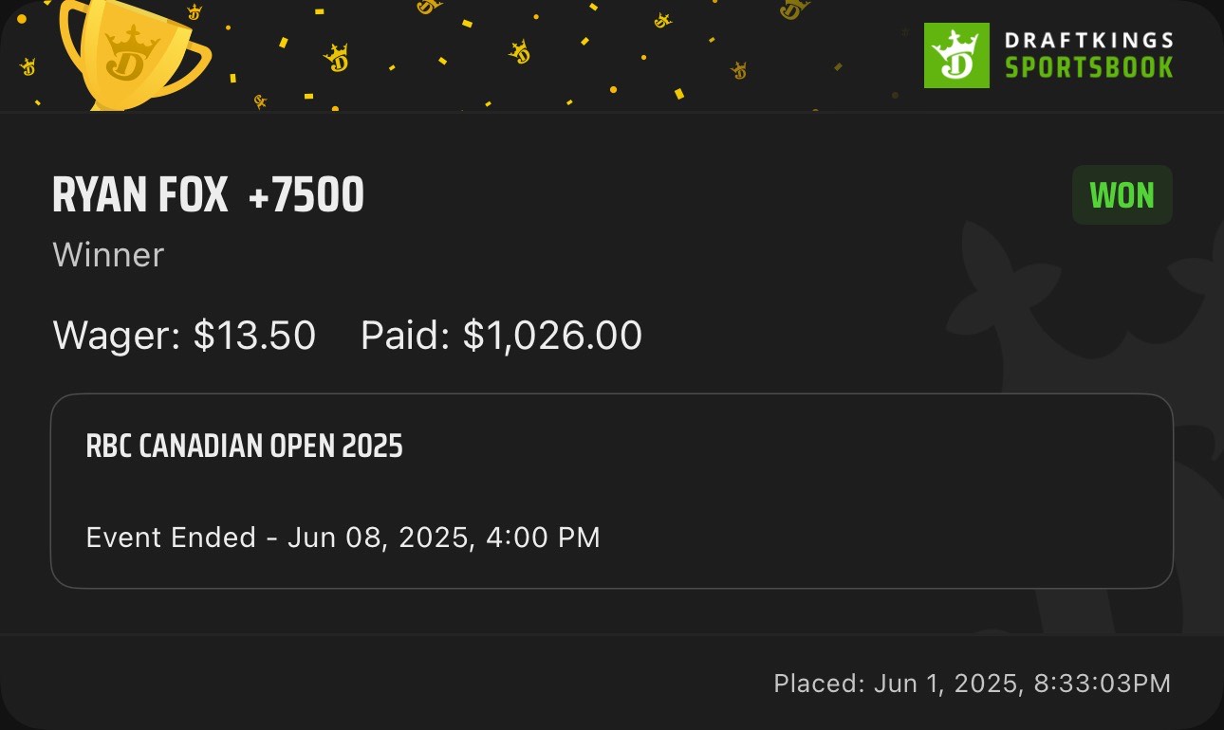Click the Placed Jun 1, 2025 timestamp

coord(972,683)
